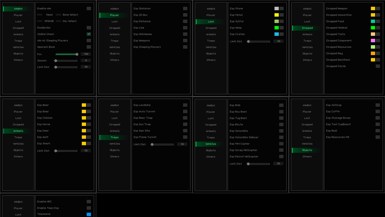This screenshot has height=217, width=385.
Task: Enable Esp Landmine checkbox
Action: point(185,105)
